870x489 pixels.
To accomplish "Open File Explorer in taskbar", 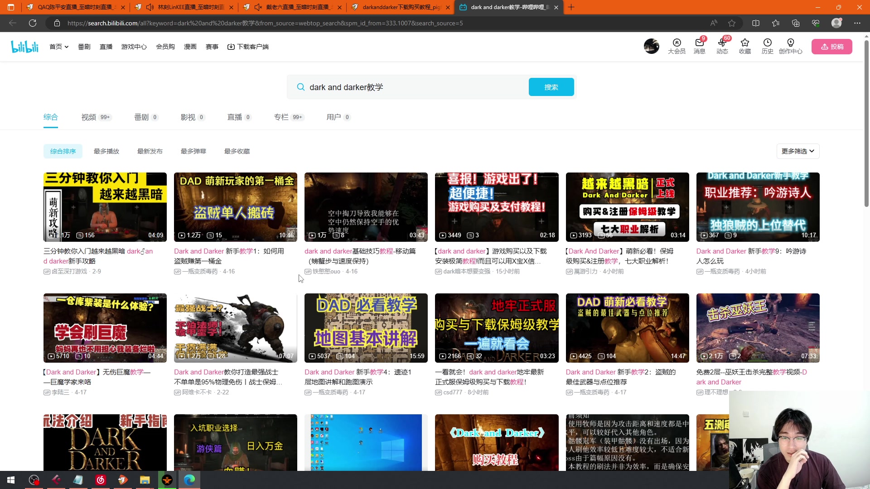I will [x=145, y=480].
